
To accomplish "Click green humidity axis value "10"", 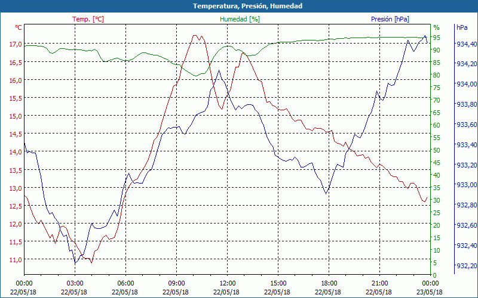I will (437, 250).
